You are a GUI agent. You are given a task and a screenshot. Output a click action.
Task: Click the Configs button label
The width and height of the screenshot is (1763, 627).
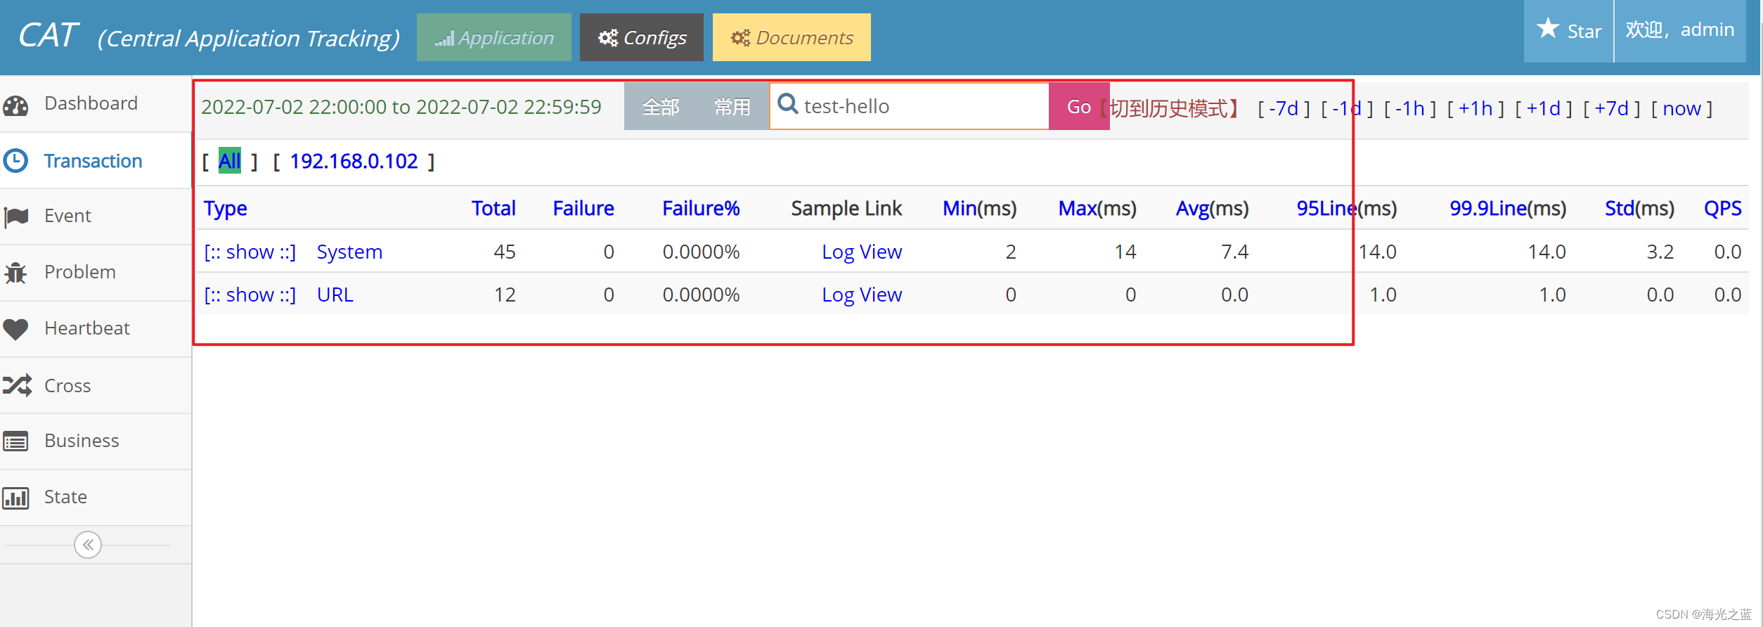click(655, 38)
